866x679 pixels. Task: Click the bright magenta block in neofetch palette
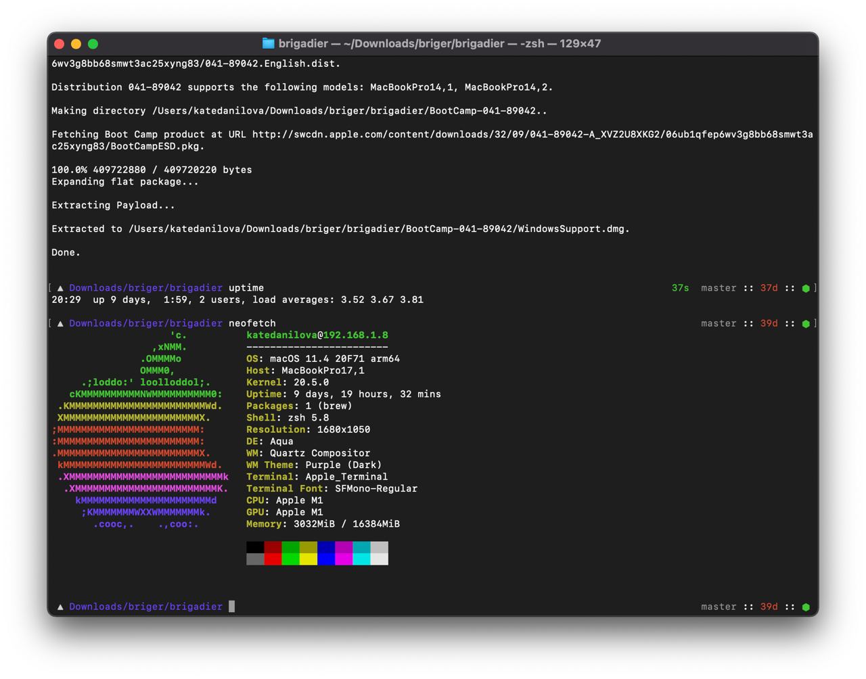344,559
